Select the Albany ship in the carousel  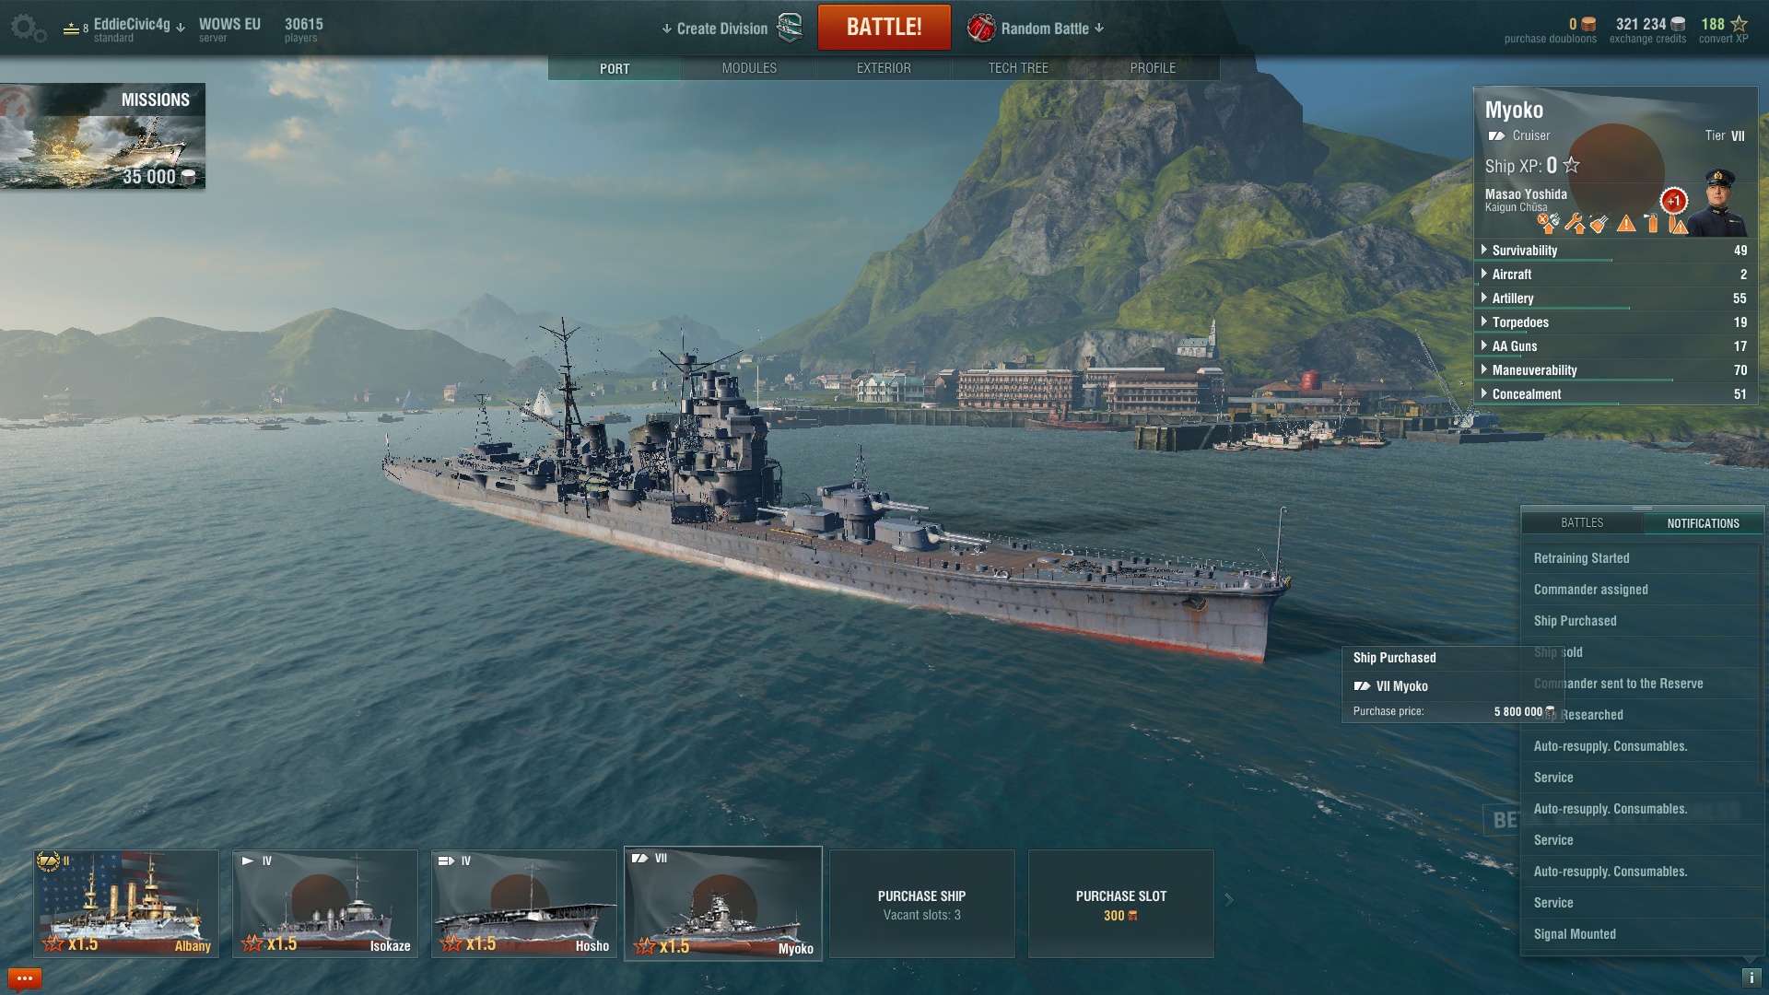pyautogui.click(x=126, y=904)
